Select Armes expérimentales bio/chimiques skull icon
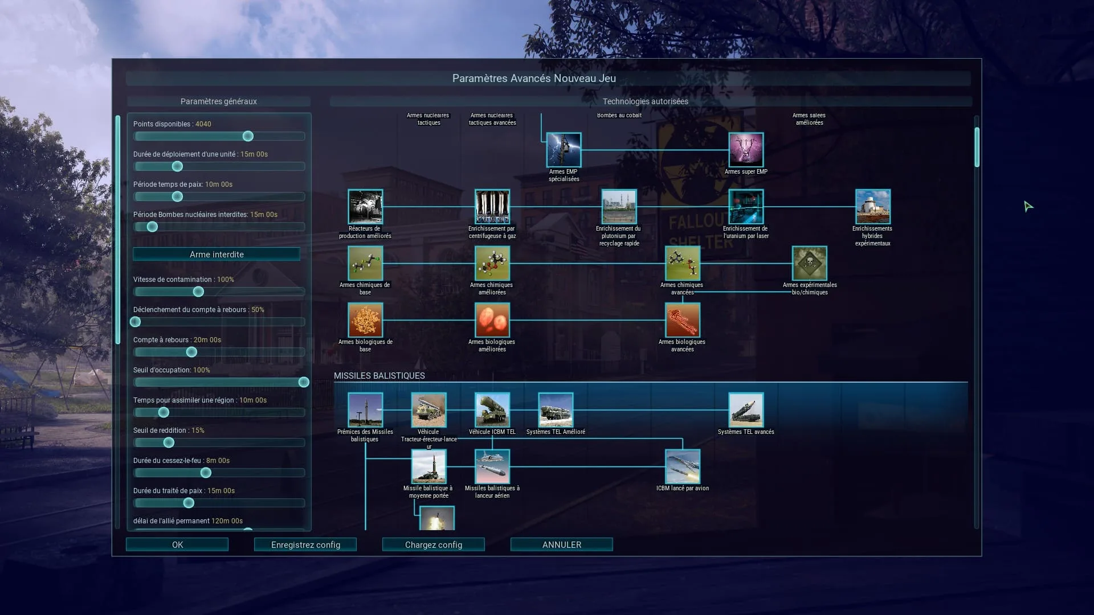The height and width of the screenshot is (615, 1094). (x=809, y=263)
